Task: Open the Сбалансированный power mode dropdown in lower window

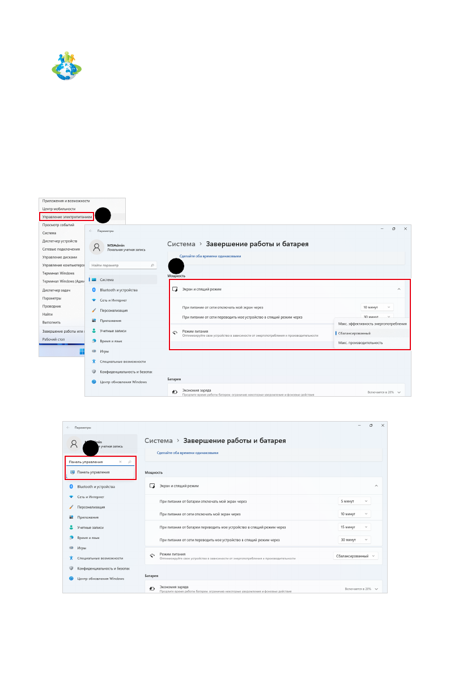Action: click(355, 556)
